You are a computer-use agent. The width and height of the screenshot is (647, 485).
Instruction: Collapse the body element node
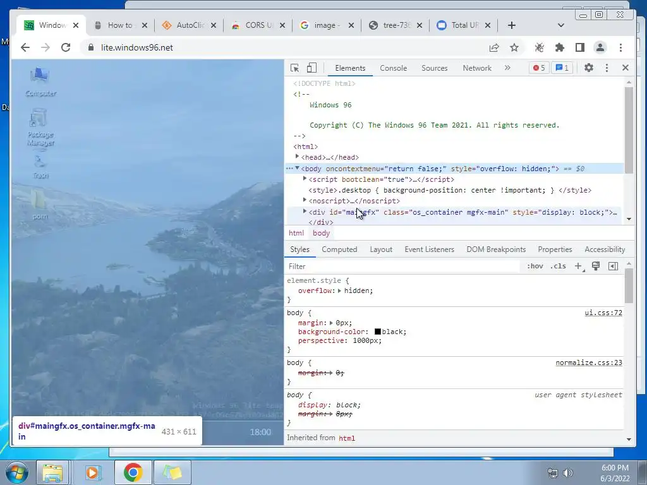point(297,168)
